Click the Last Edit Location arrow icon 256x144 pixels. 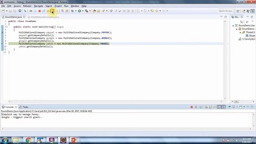click(152, 11)
